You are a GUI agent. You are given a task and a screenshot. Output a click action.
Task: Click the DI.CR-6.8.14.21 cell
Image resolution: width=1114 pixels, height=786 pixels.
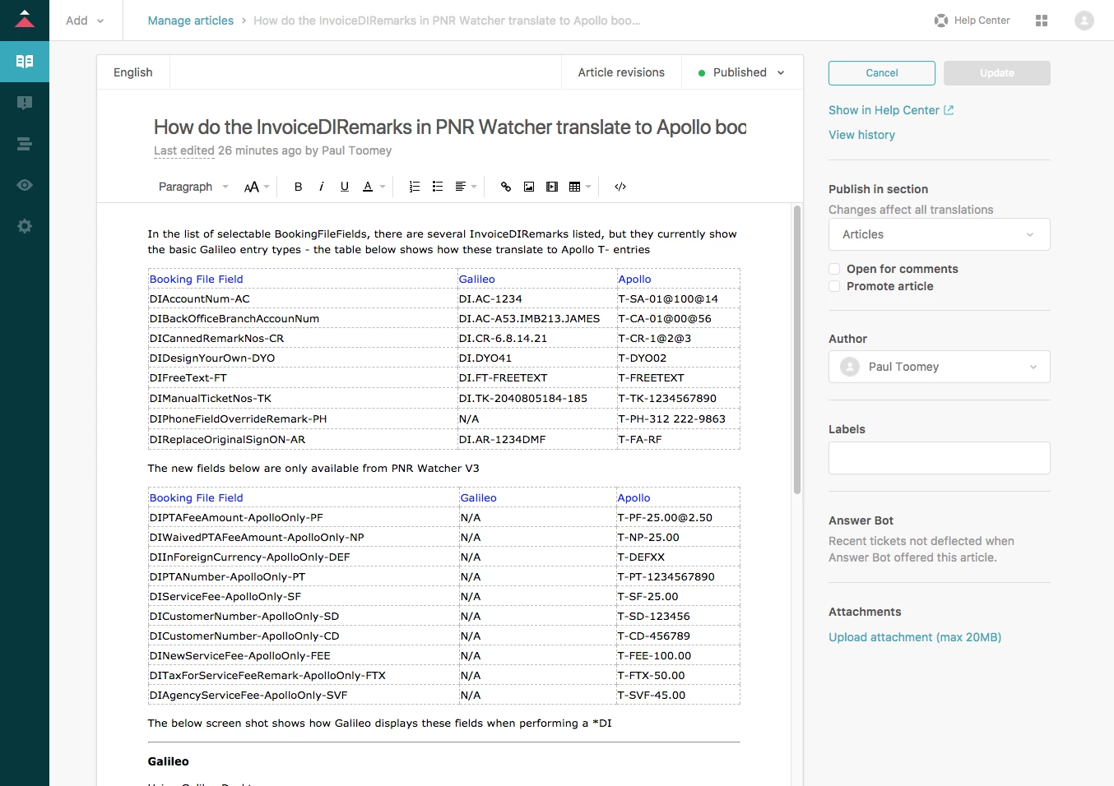537,339
